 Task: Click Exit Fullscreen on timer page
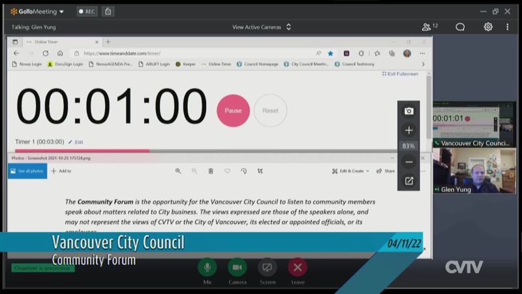pos(400,74)
